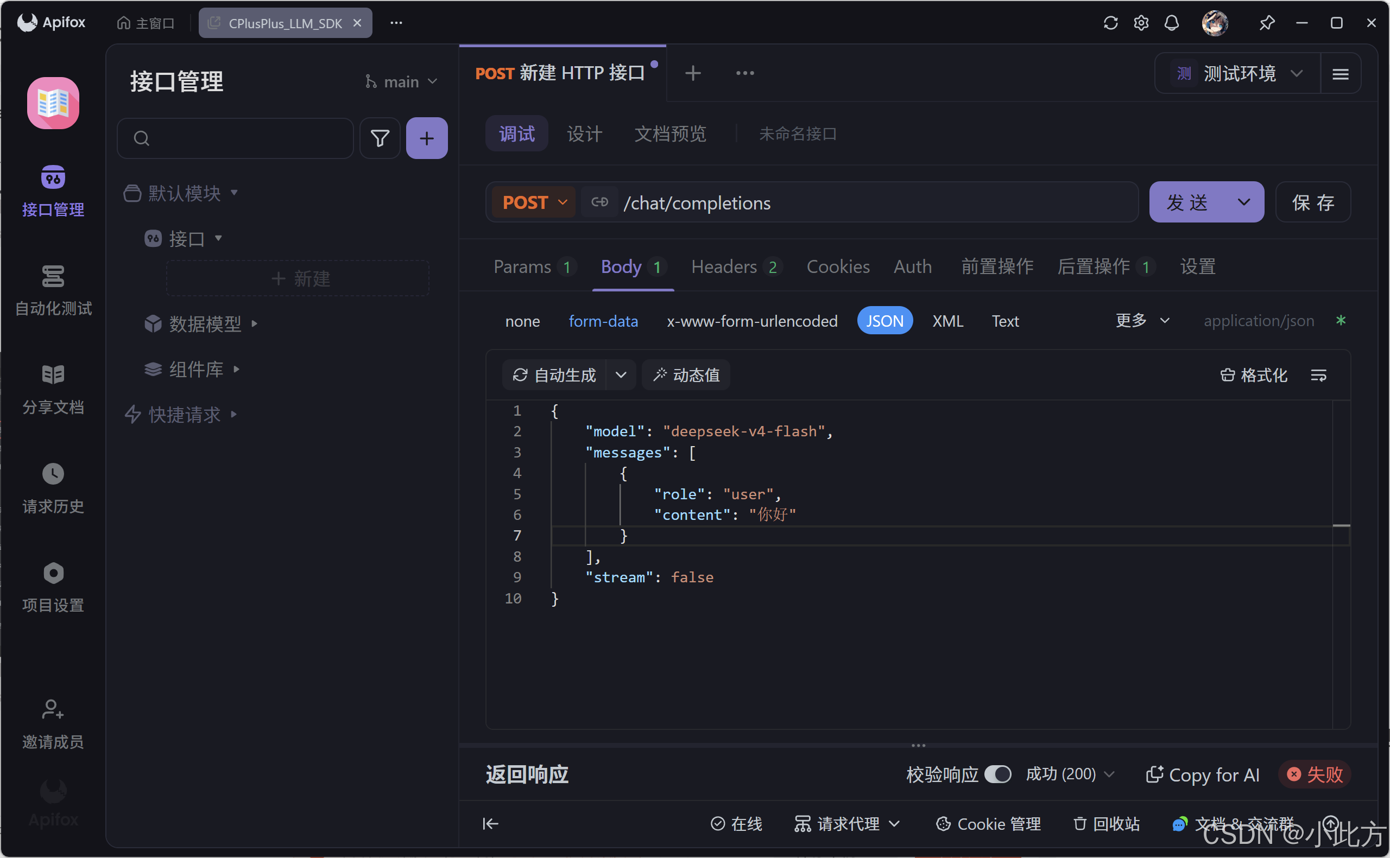Select the x-www-form-urlencoded body type

[x=752, y=321]
